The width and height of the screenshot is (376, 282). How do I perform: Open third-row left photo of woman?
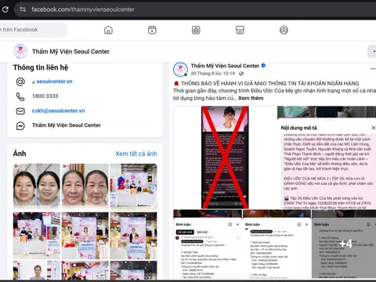coord(37,270)
